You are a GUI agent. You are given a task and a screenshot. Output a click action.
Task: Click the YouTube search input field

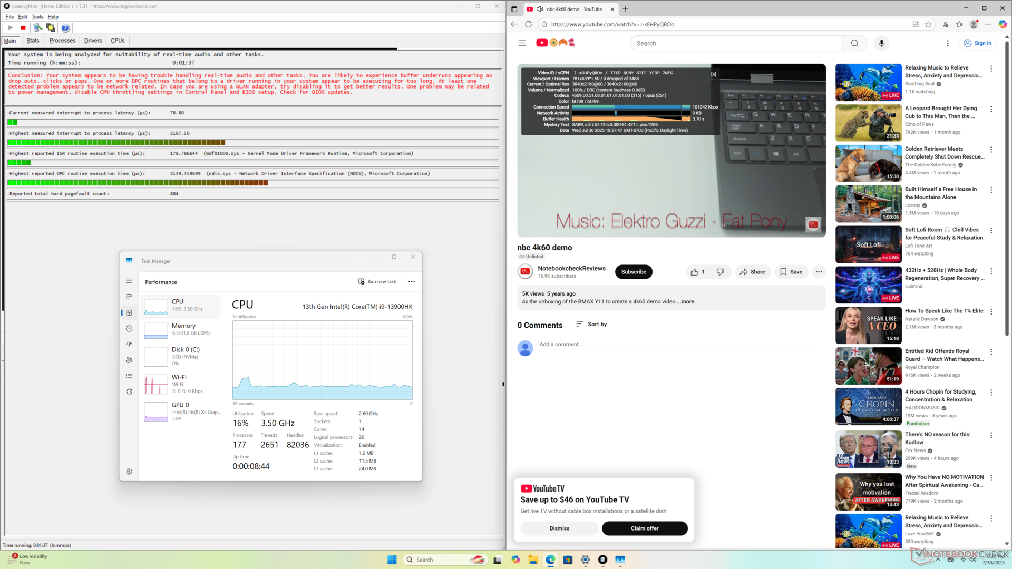pyautogui.click(x=736, y=43)
